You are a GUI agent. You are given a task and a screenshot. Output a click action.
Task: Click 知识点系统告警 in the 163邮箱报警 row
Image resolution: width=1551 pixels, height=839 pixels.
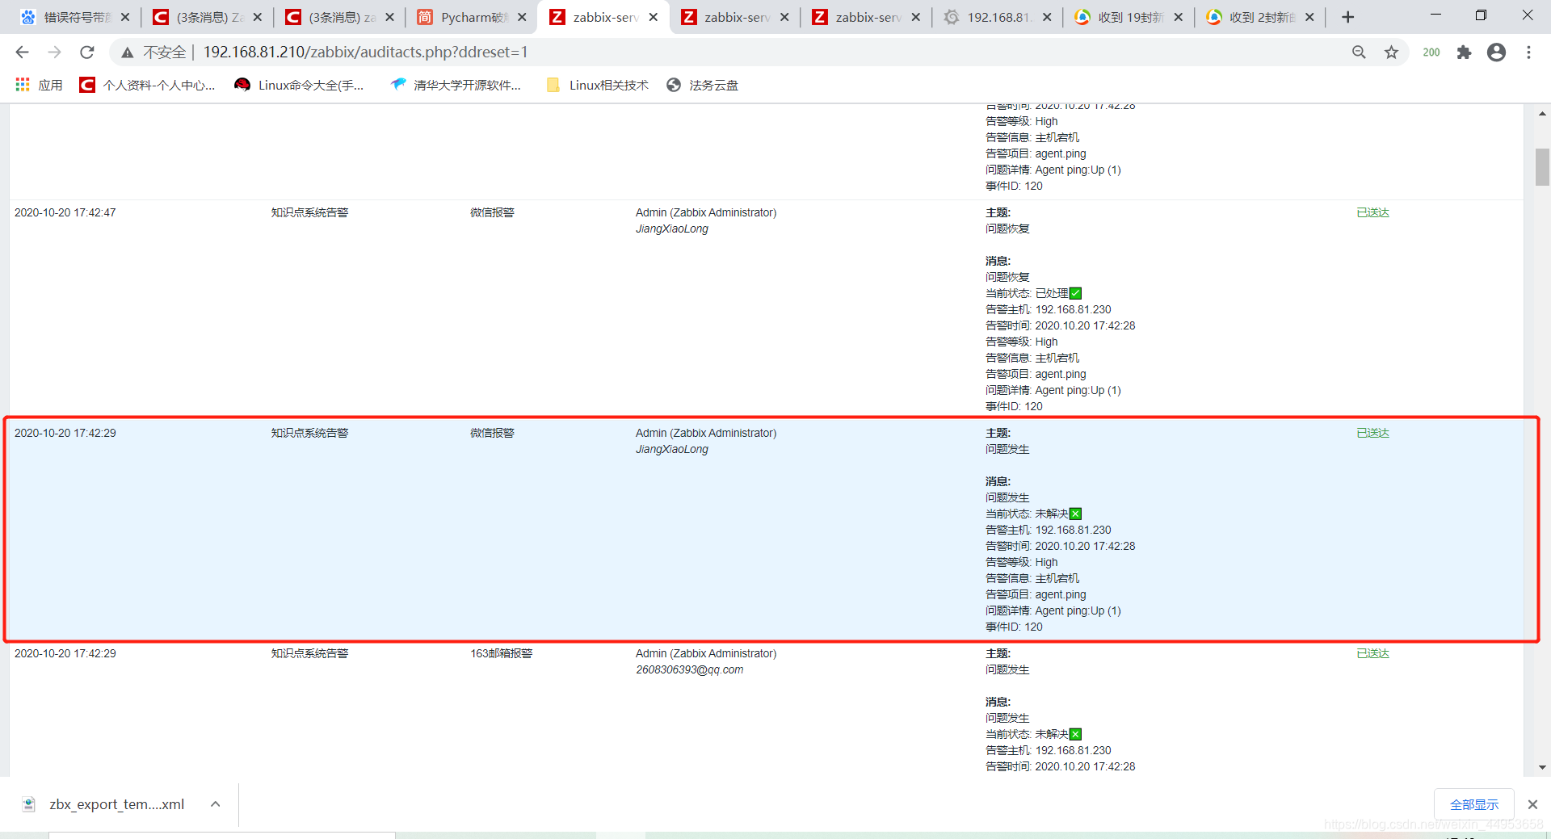[309, 653]
